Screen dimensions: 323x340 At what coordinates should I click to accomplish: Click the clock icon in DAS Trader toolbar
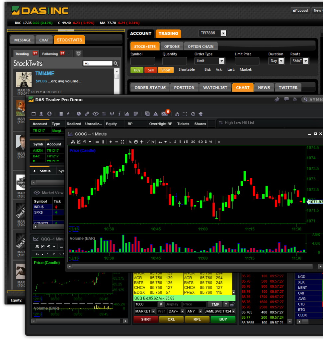click(x=193, y=114)
